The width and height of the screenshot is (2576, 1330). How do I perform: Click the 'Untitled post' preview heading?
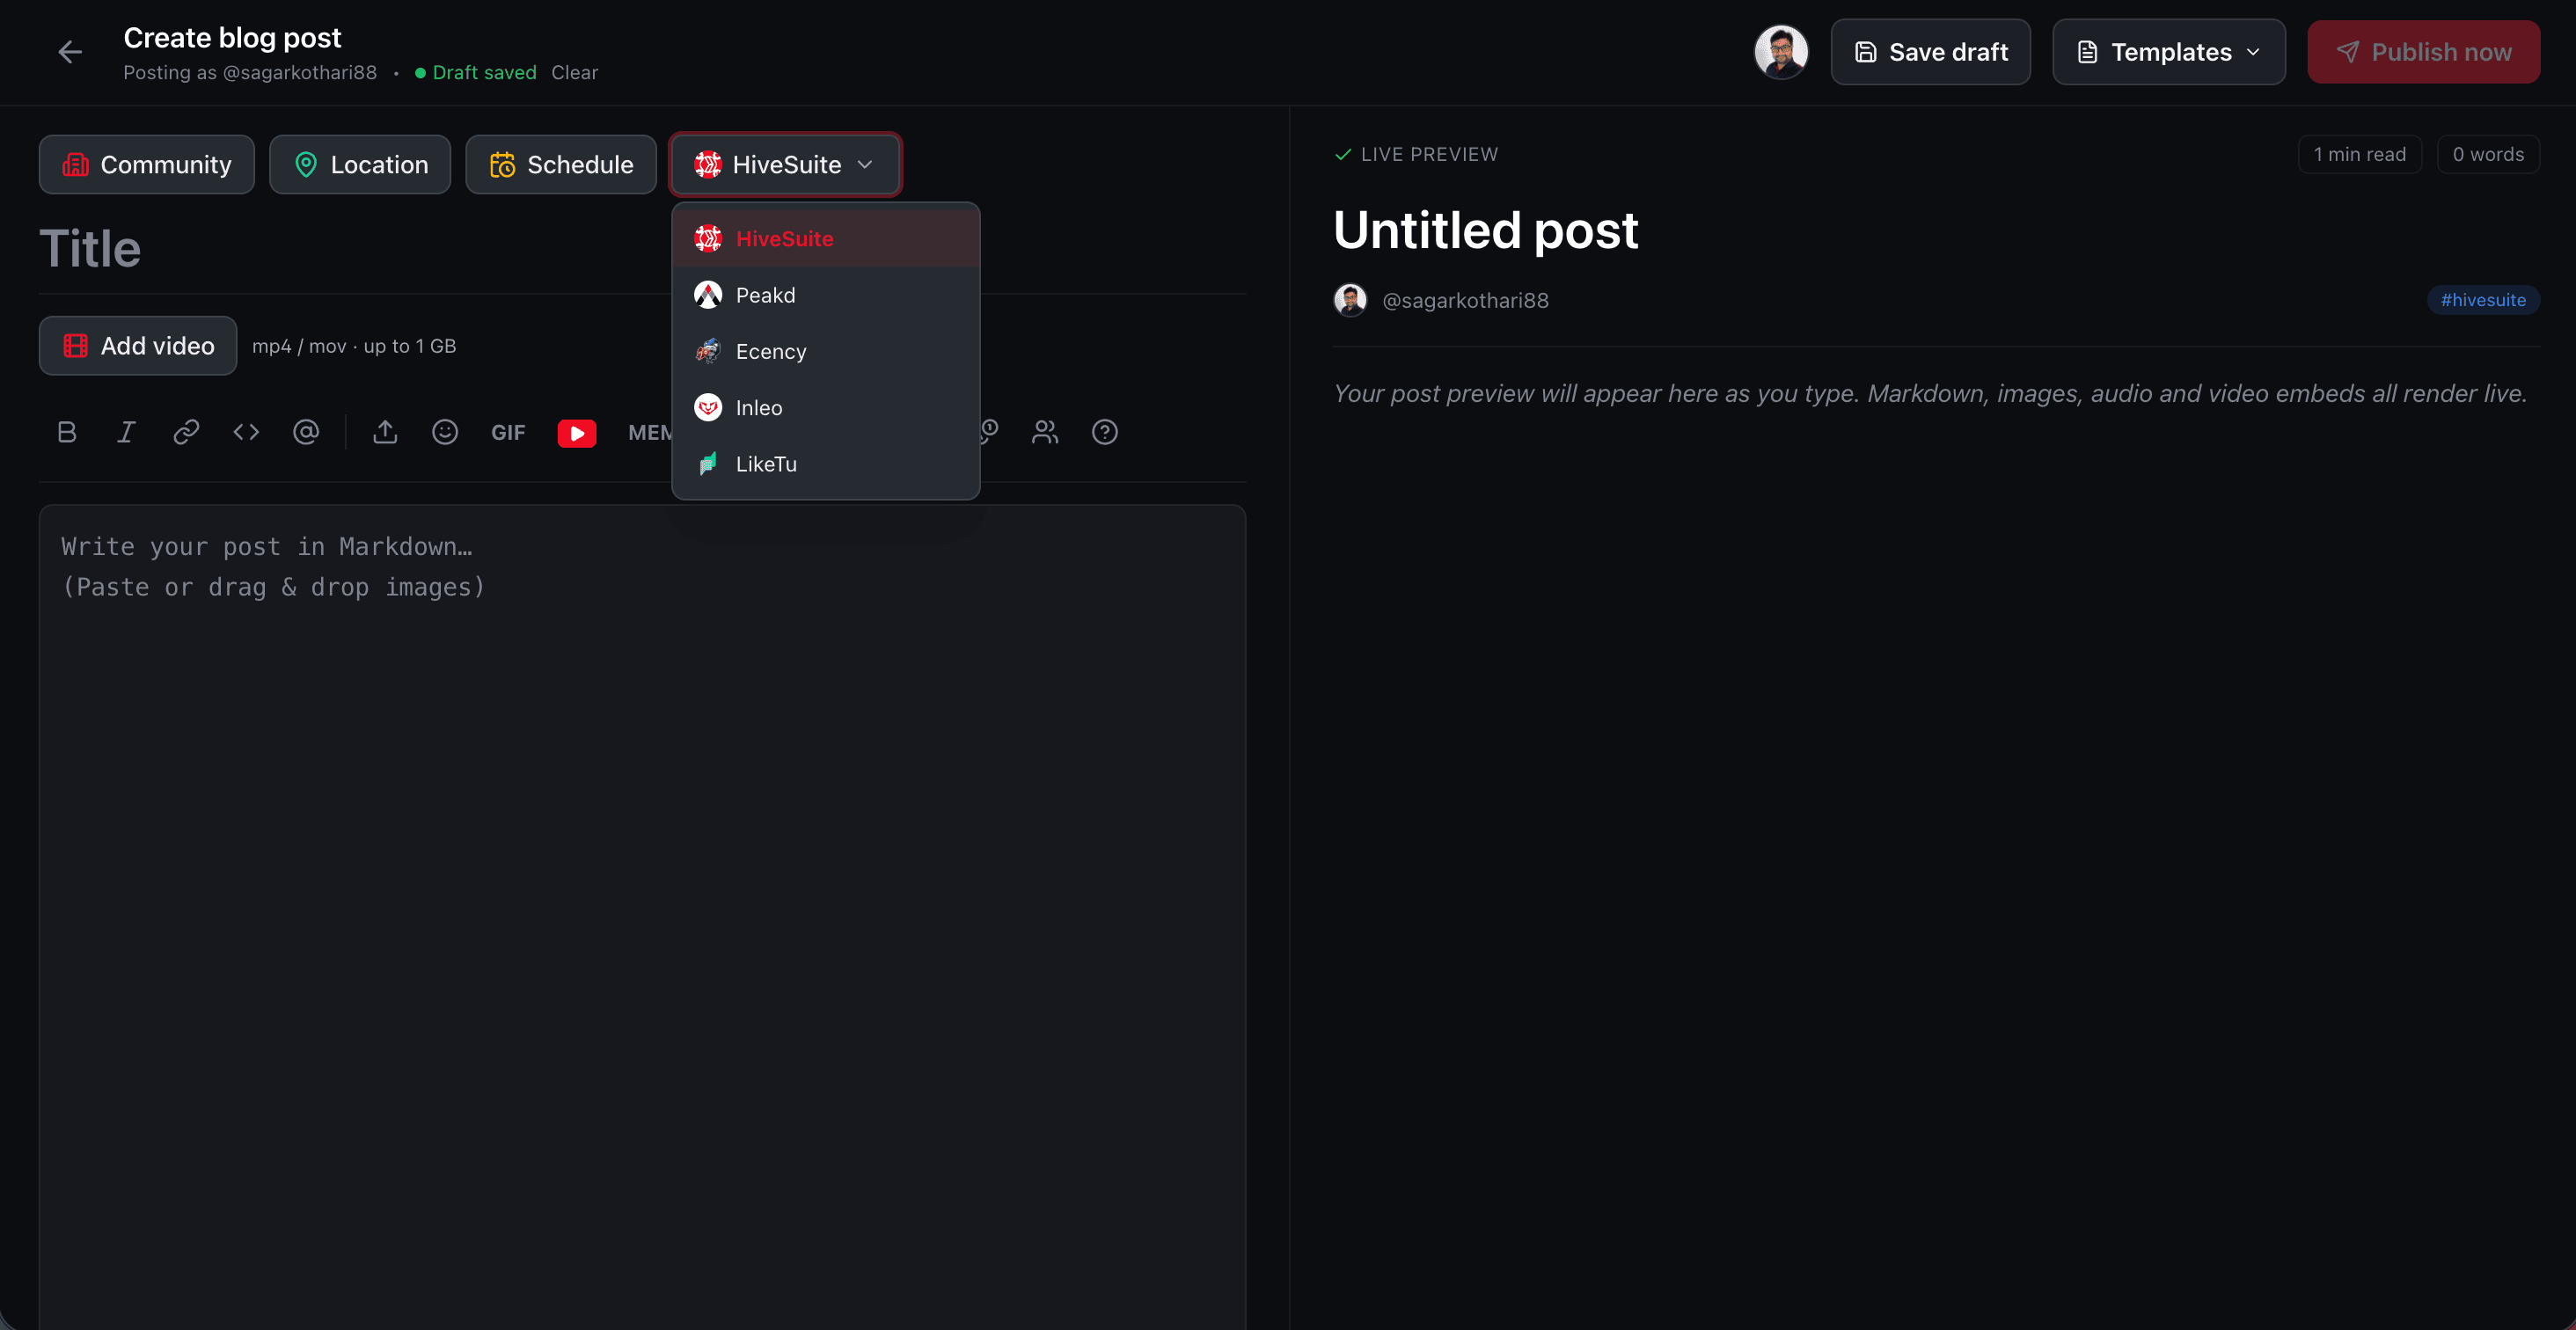click(x=1485, y=230)
